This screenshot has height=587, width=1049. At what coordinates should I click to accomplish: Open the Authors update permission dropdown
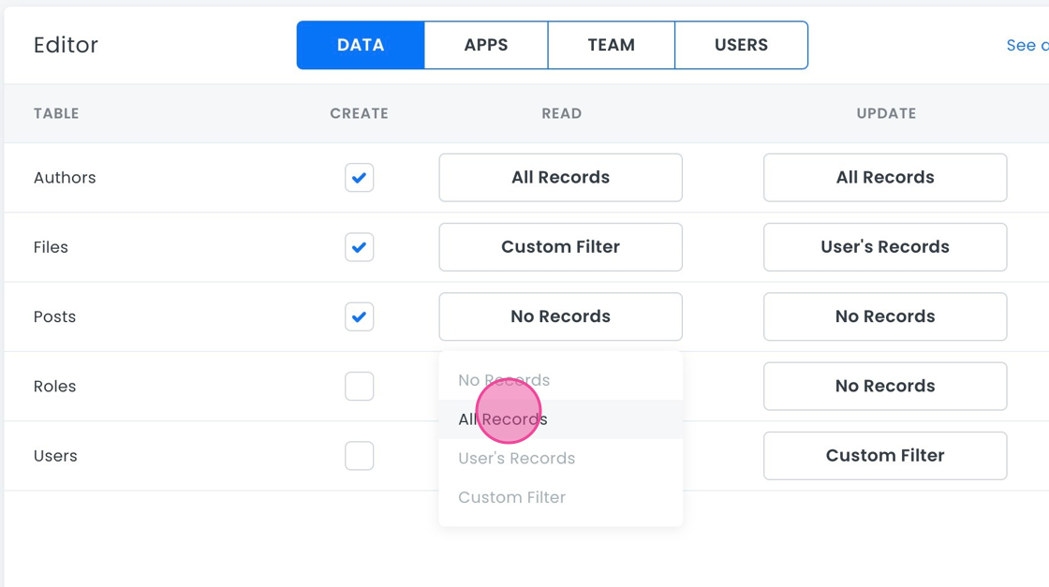(x=885, y=178)
